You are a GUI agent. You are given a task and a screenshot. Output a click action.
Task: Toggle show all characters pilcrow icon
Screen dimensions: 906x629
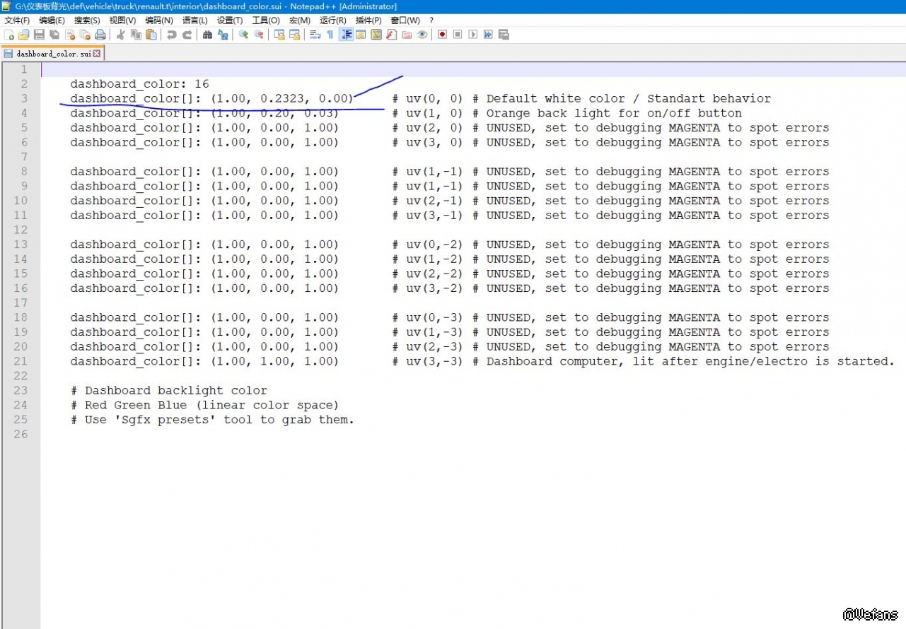(x=330, y=35)
